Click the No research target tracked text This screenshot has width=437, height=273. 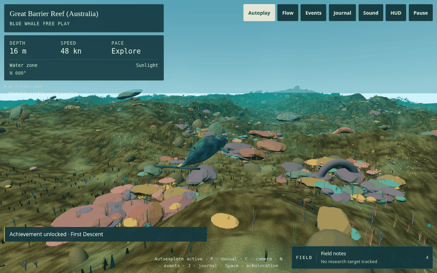tap(349, 262)
